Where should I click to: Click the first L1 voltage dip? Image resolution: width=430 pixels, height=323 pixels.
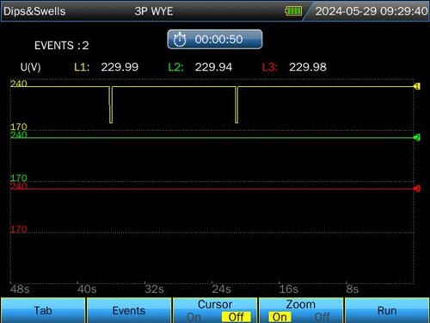111,105
